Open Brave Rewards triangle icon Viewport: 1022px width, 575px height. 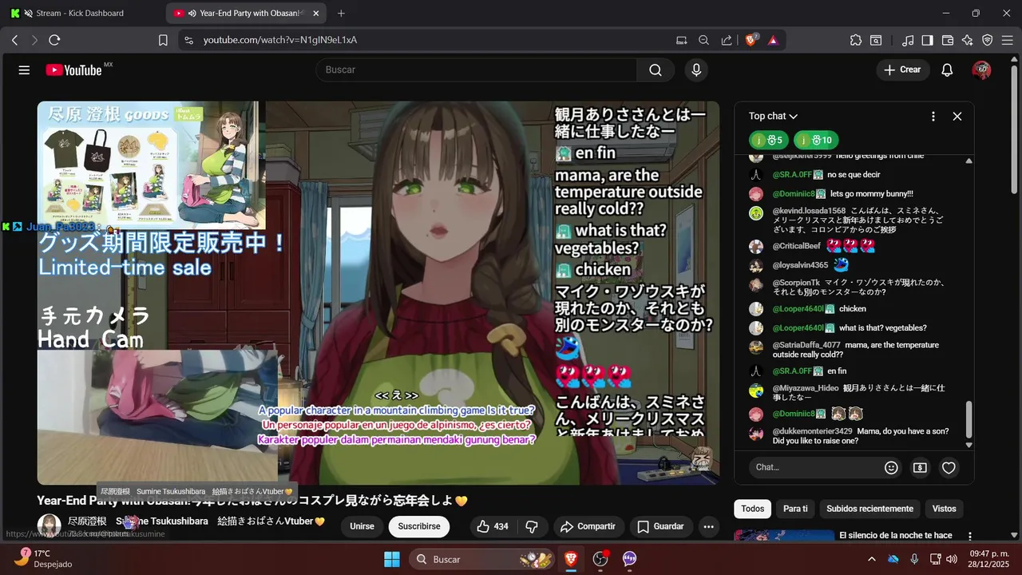[773, 40]
